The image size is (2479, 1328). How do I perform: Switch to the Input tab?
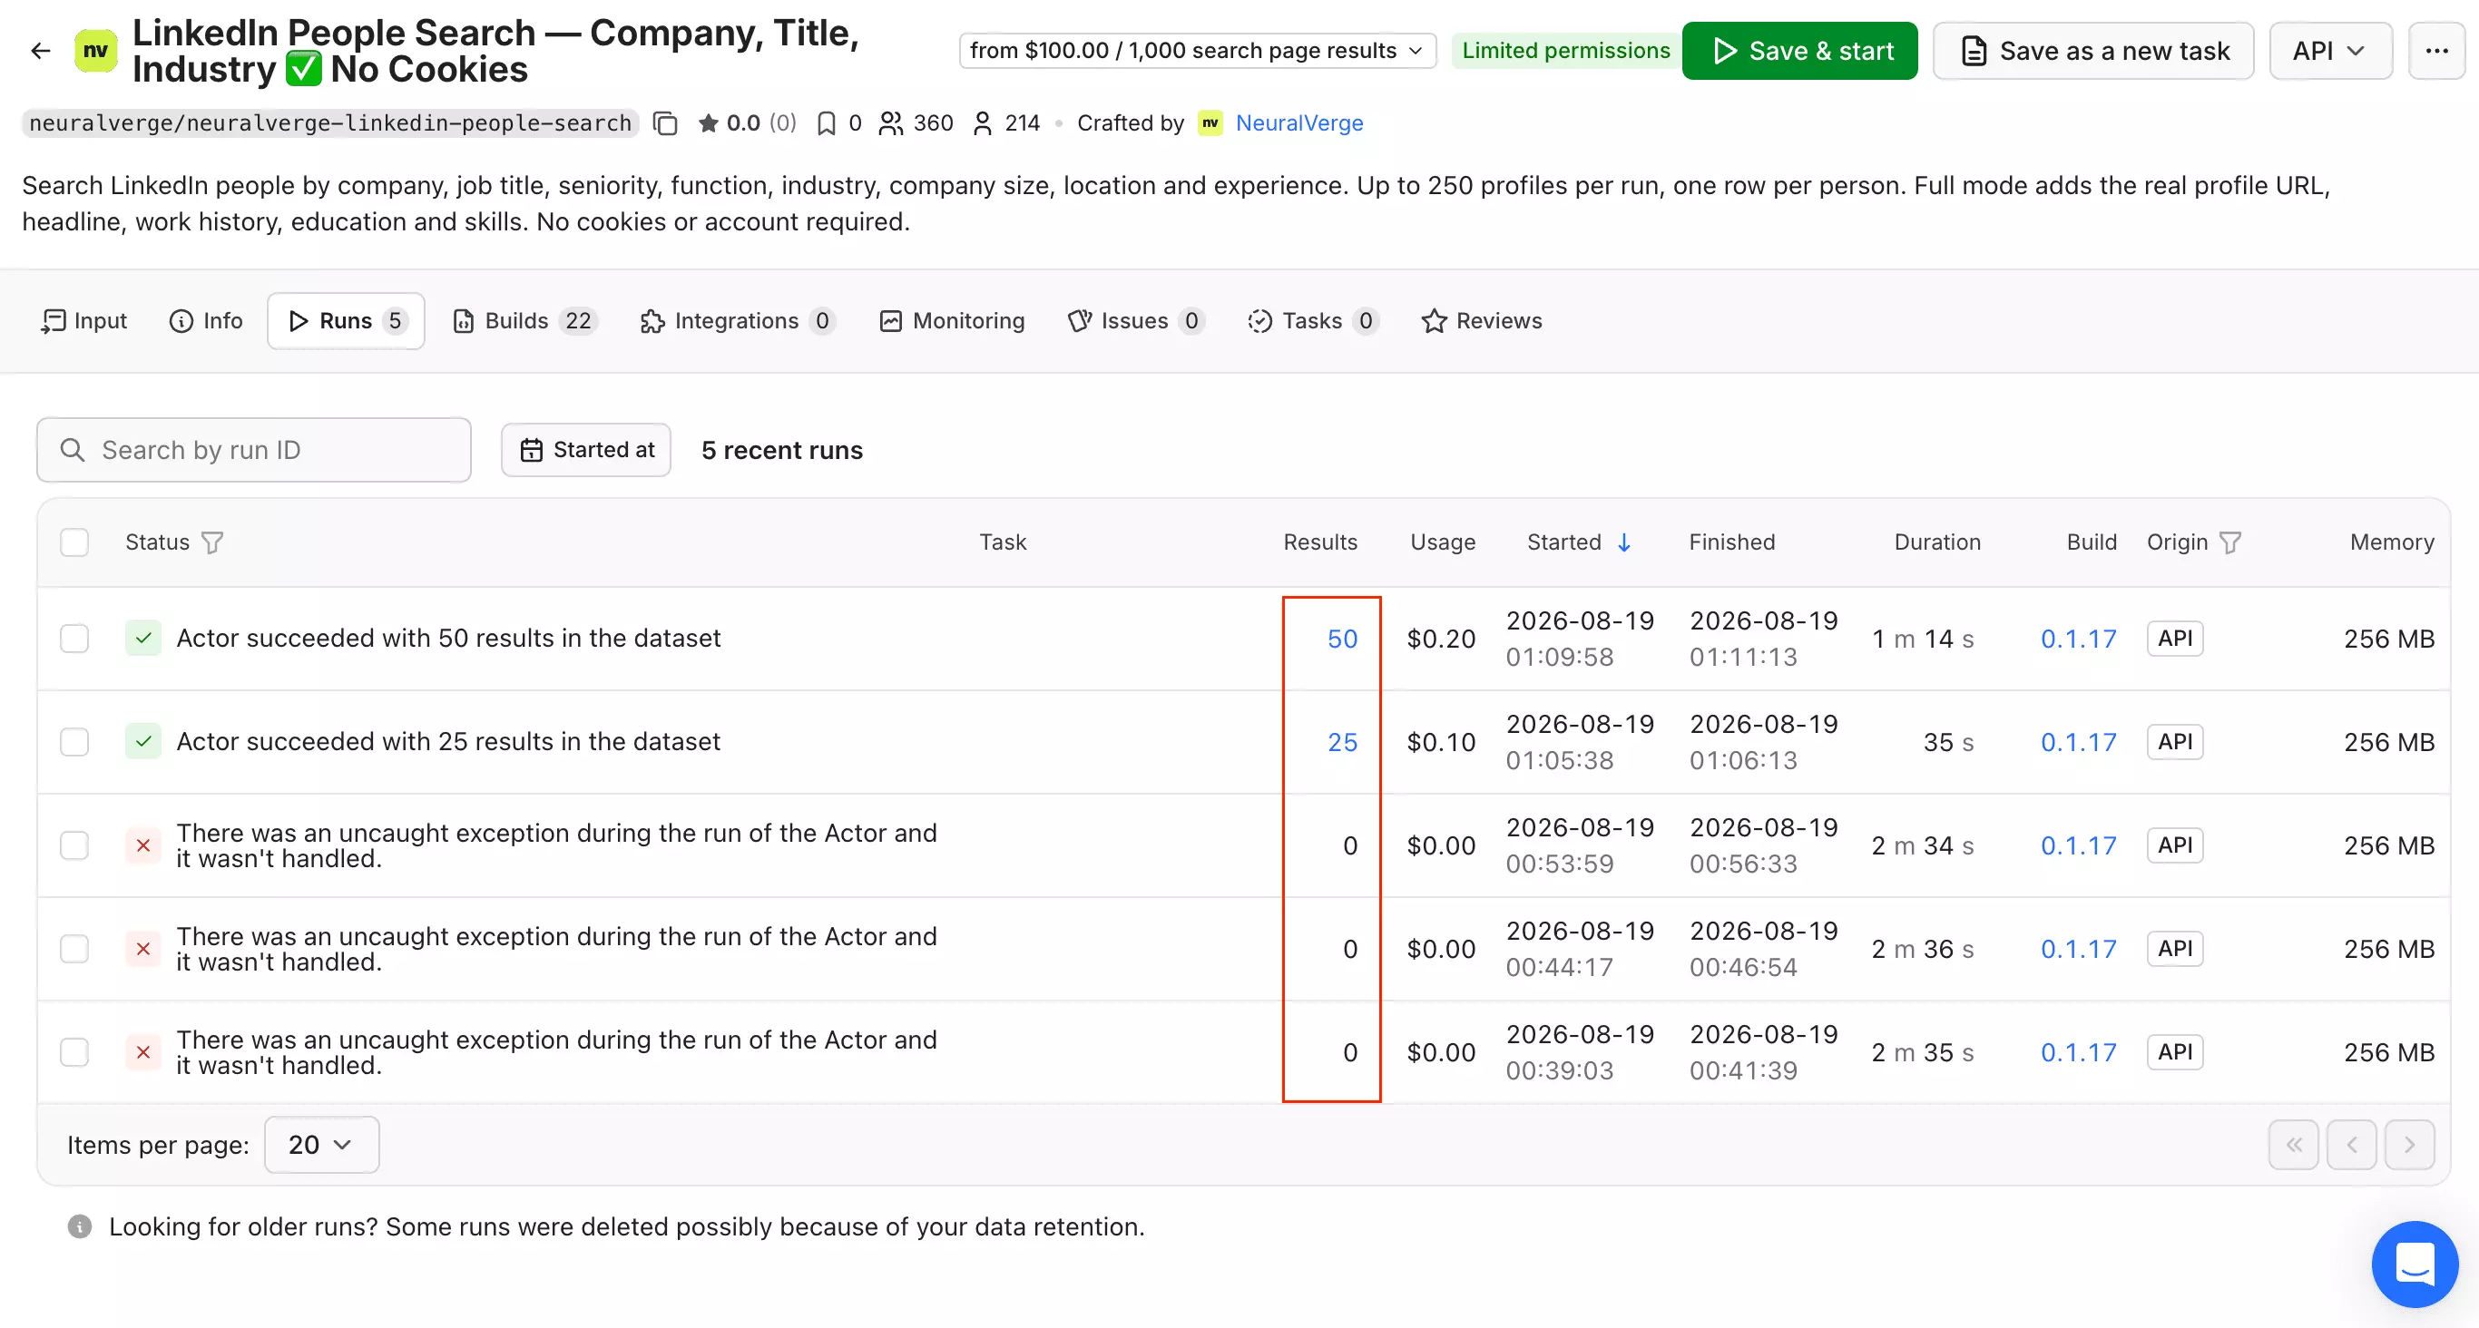pos(84,320)
